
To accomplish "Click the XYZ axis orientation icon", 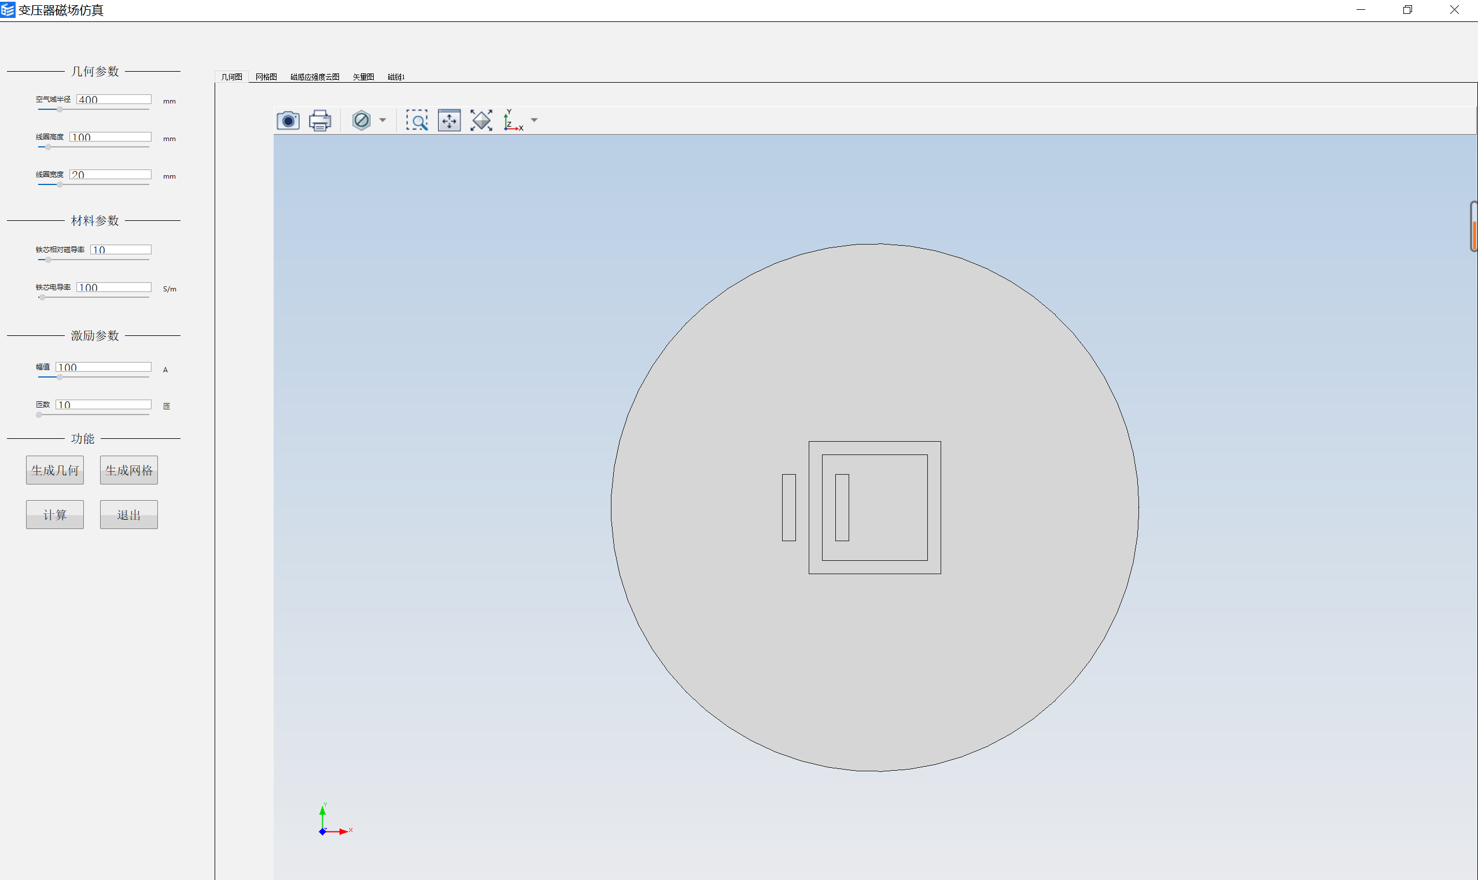I will click(513, 120).
